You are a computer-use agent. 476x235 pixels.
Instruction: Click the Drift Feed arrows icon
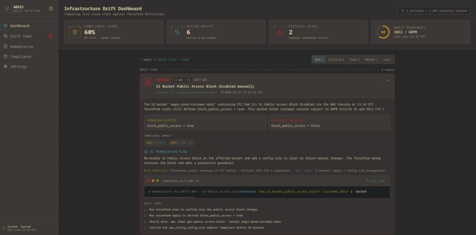pos(5,36)
